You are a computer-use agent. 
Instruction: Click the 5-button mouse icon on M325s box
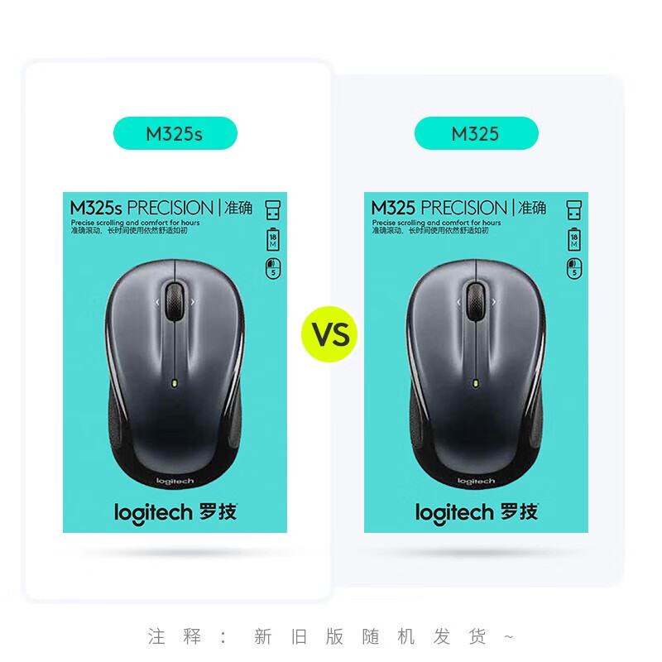[x=273, y=268]
